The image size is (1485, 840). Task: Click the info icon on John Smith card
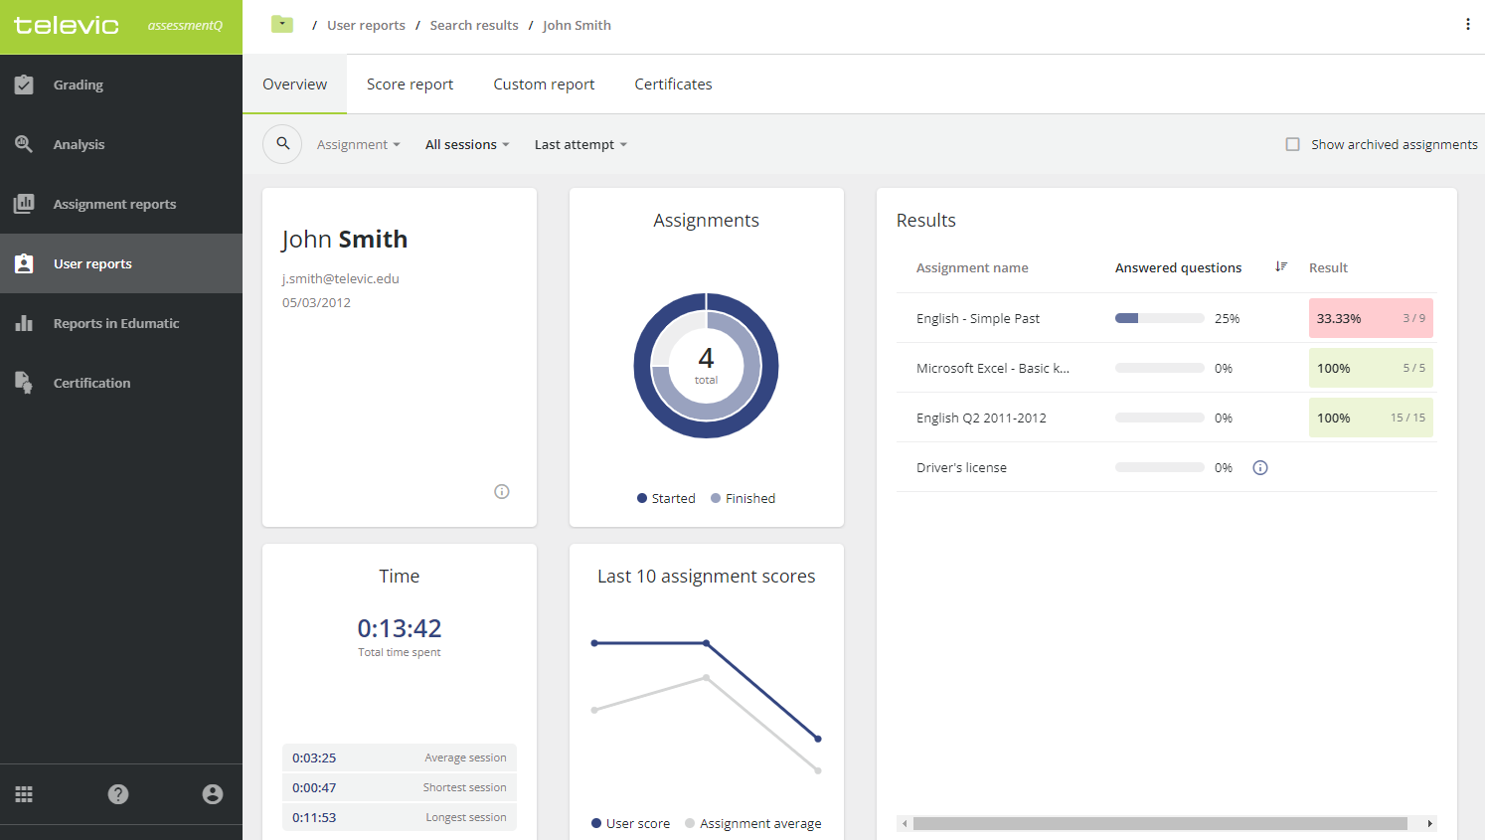[502, 491]
